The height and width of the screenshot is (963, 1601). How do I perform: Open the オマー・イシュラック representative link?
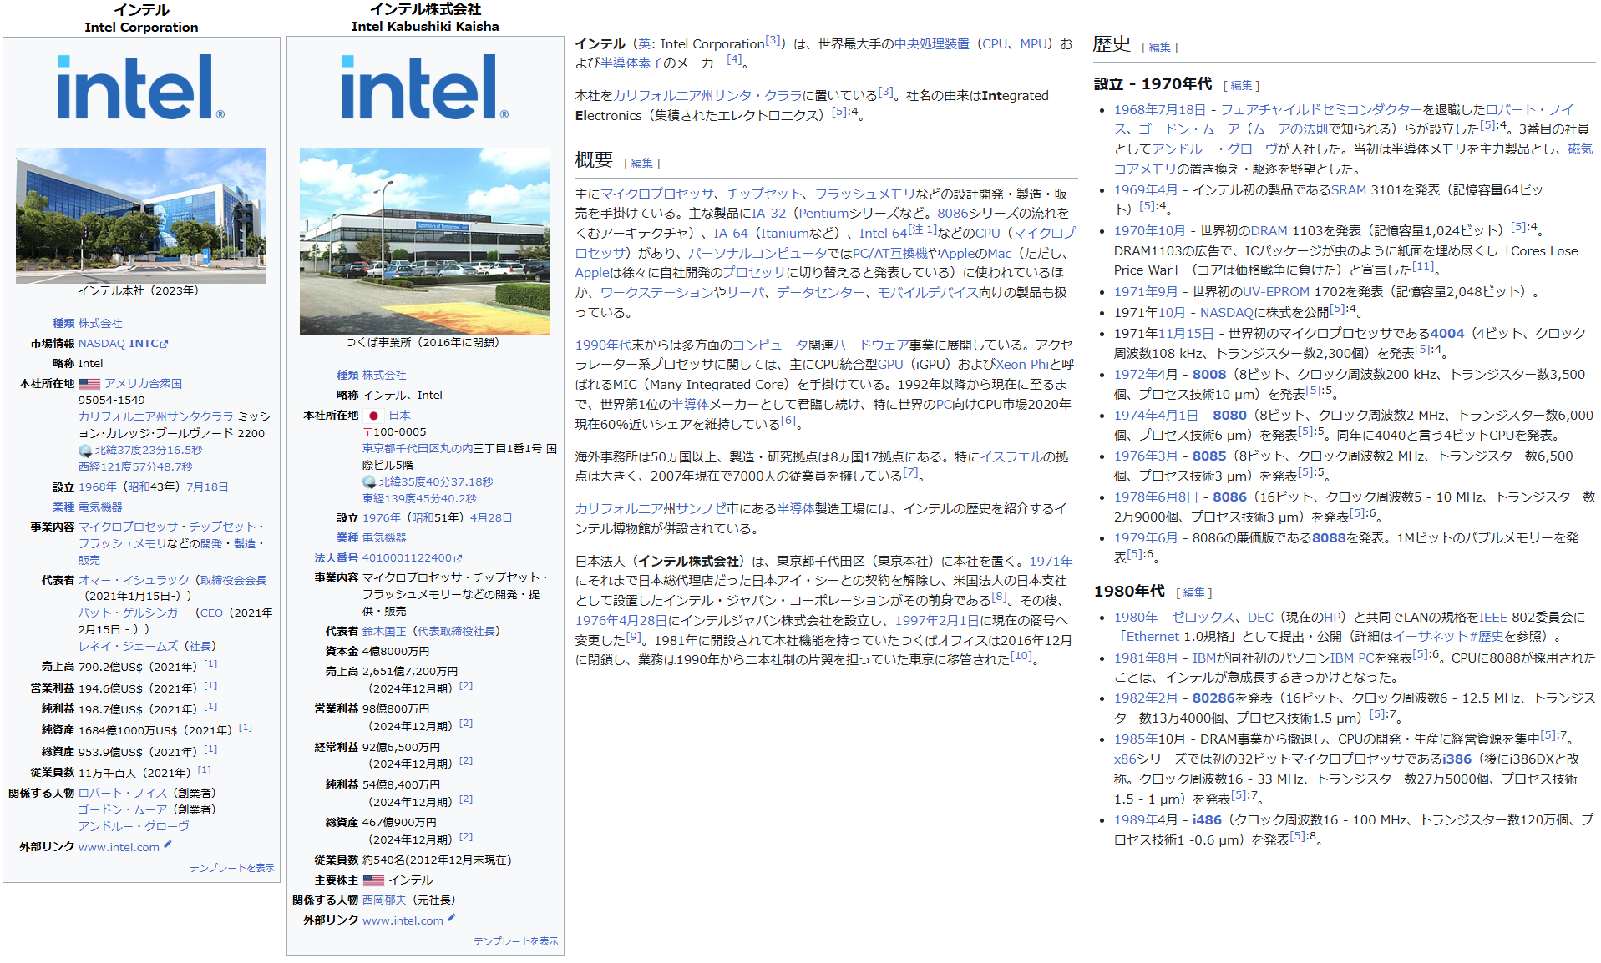(x=134, y=580)
